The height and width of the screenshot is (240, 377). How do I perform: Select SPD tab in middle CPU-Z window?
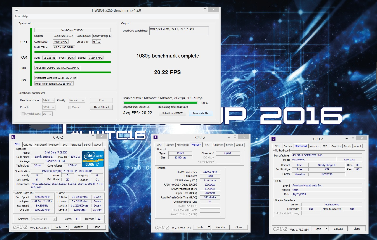tap(207, 145)
